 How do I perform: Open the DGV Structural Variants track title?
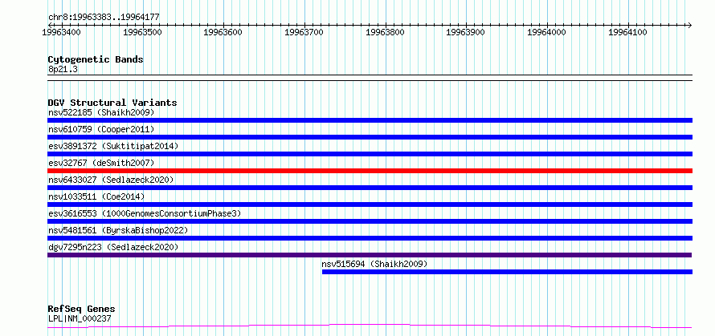point(112,103)
